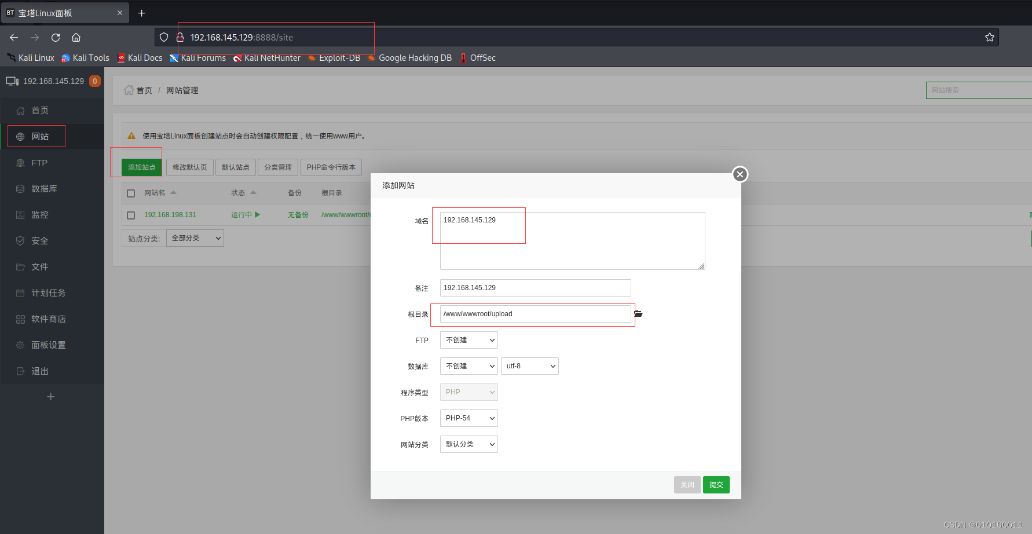
Task: Open the Kali Linux bookmark
Action: click(31, 58)
